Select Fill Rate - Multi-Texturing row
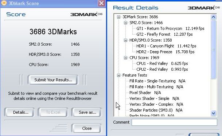222x136 pixels. tap(156, 87)
